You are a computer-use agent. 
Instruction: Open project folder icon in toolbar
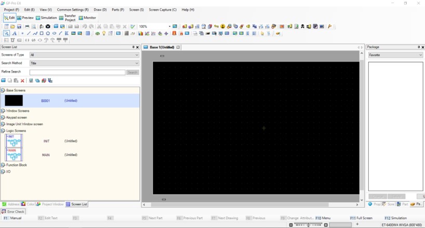[13, 26]
